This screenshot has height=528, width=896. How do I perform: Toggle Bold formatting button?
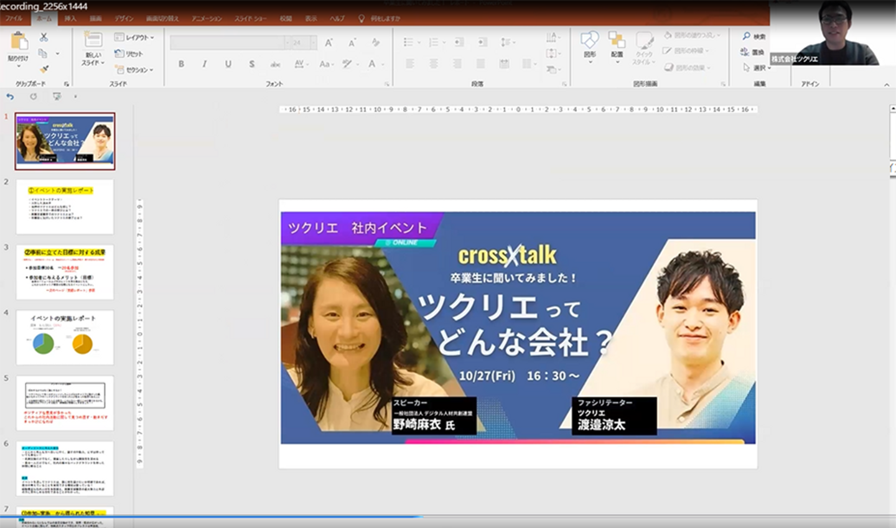(181, 63)
